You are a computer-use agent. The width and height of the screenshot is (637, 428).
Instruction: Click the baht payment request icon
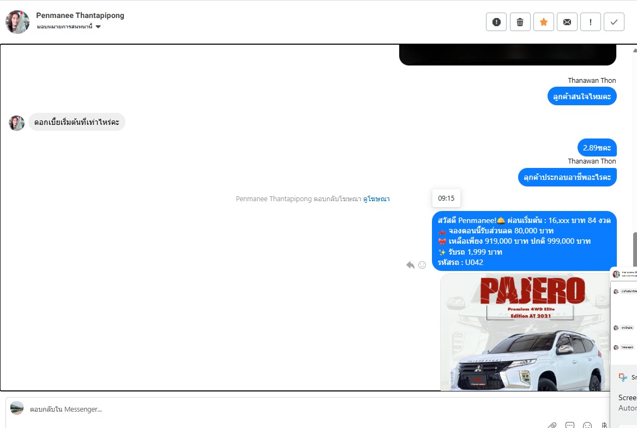pos(604,425)
